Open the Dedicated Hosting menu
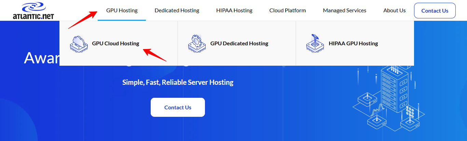 click(x=177, y=11)
